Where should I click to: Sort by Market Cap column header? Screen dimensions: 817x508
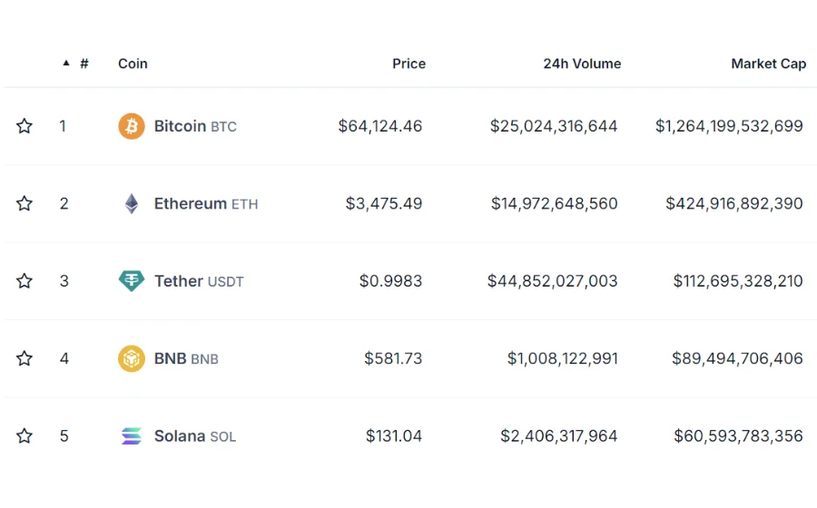769,63
